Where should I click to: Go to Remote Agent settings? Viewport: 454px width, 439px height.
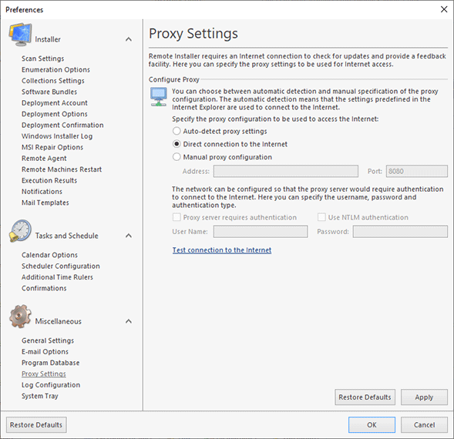coord(44,159)
